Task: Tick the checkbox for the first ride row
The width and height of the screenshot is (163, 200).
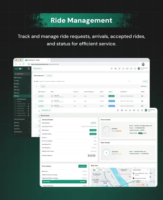Action: click(36, 96)
